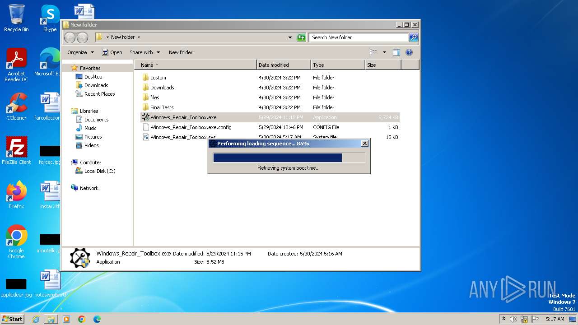Click the search magnifier icon
This screenshot has height=325, width=578.
413,37
